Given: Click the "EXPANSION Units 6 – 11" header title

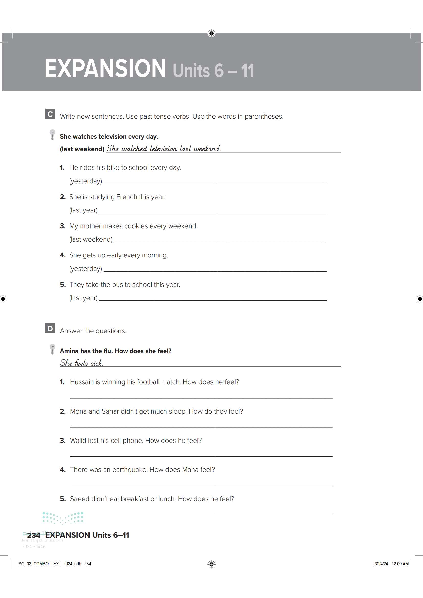Looking at the screenshot, I should 149,69.
